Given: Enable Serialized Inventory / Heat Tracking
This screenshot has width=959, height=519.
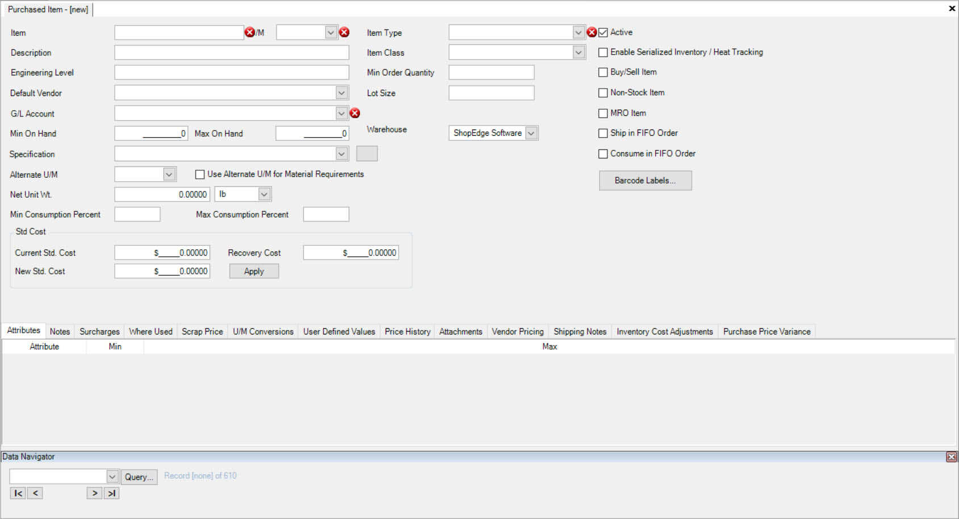Looking at the screenshot, I should point(603,52).
